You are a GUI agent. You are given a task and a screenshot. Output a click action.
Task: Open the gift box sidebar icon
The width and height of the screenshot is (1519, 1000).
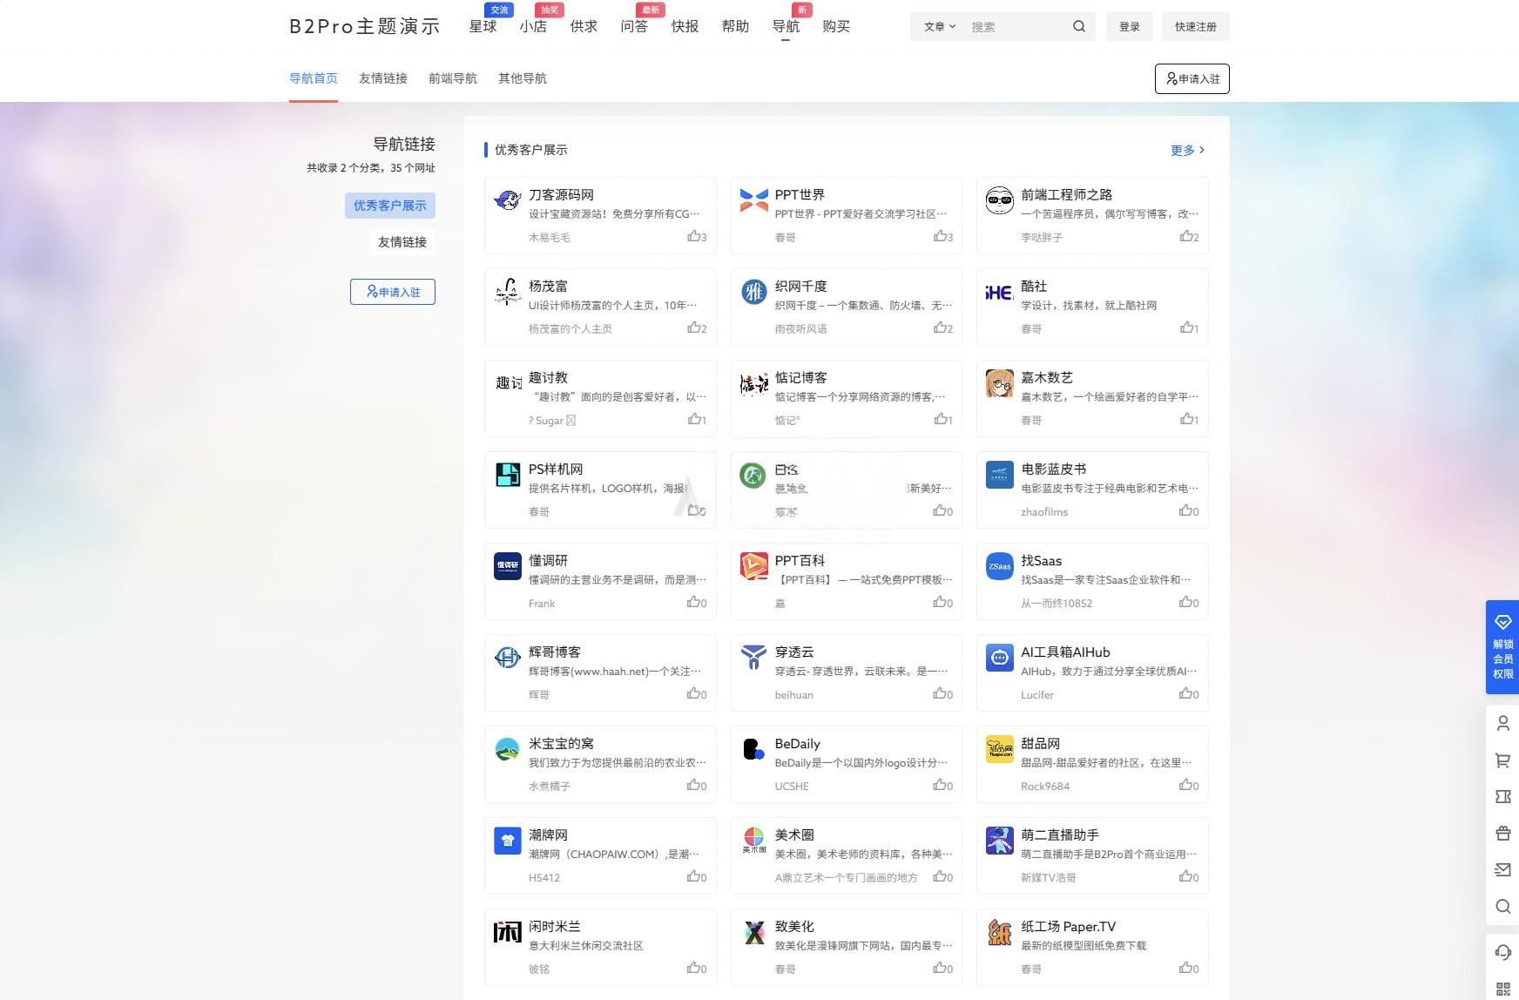(x=1502, y=833)
